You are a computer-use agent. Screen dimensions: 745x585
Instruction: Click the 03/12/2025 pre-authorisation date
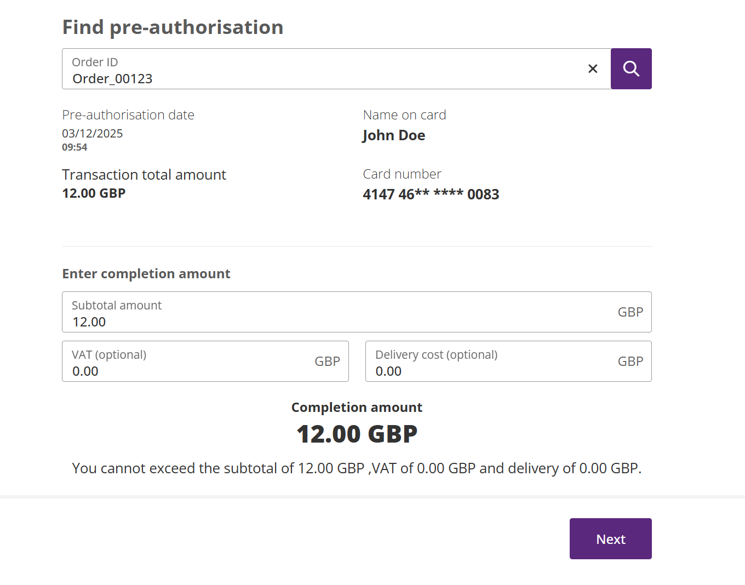click(93, 134)
